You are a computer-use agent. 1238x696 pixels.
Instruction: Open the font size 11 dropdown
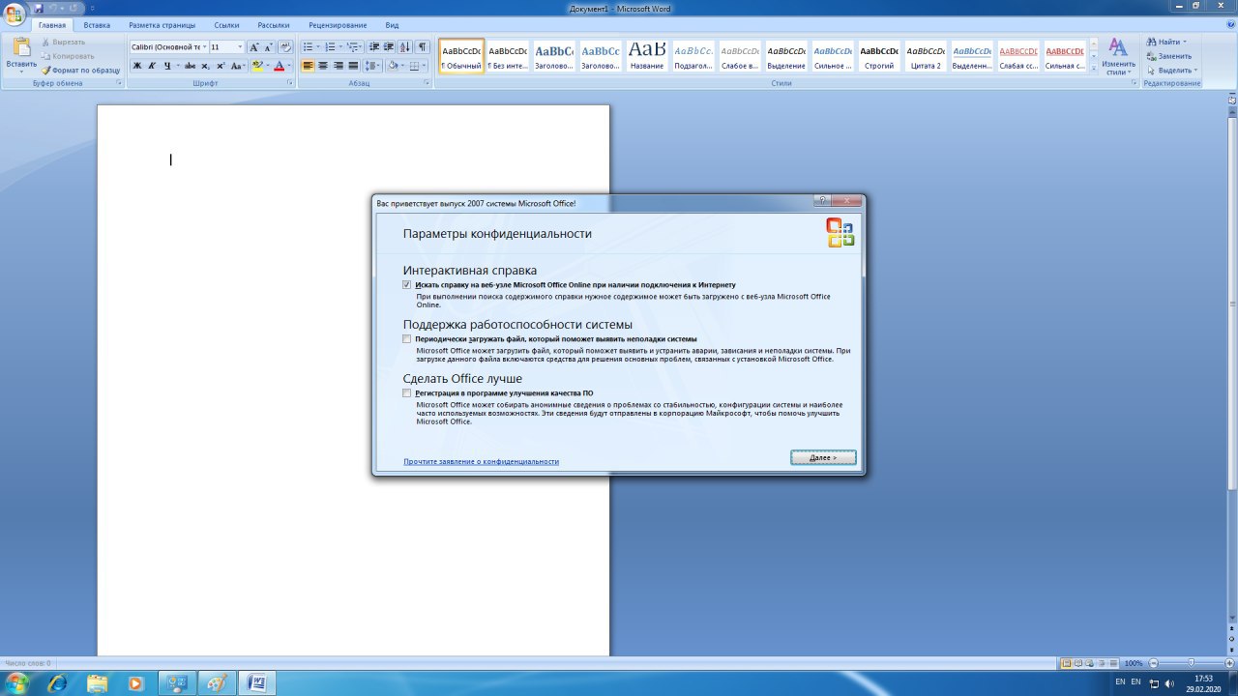(241, 46)
